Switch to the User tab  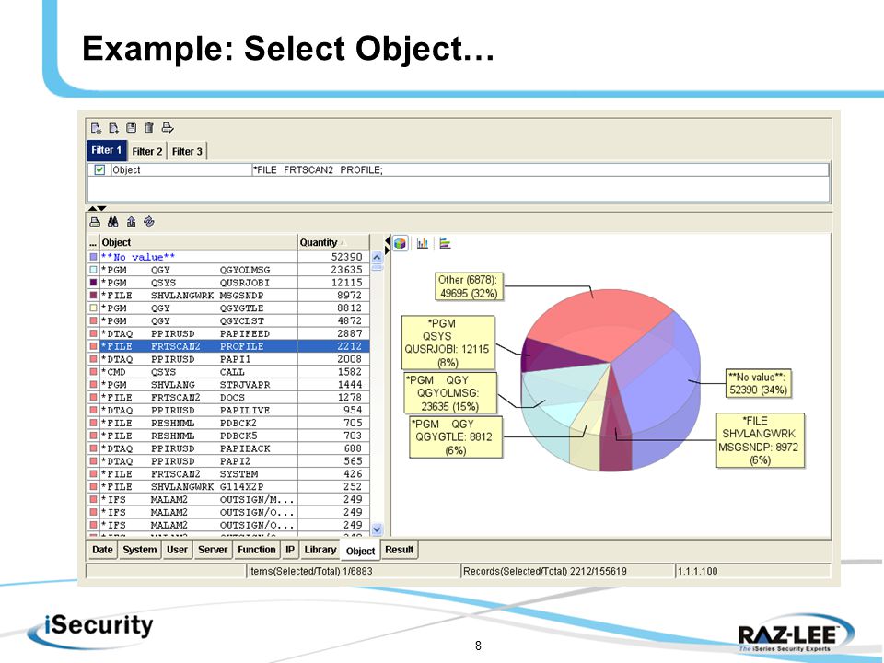[x=177, y=550]
